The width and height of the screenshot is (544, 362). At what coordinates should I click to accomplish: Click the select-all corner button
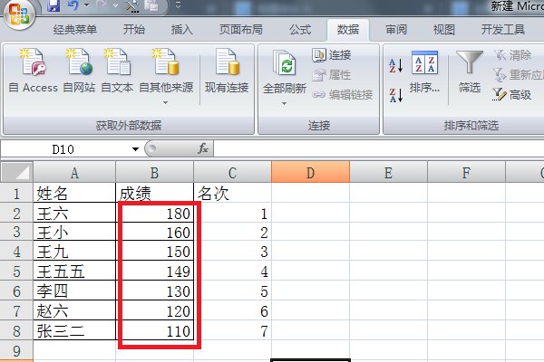(17, 172)
